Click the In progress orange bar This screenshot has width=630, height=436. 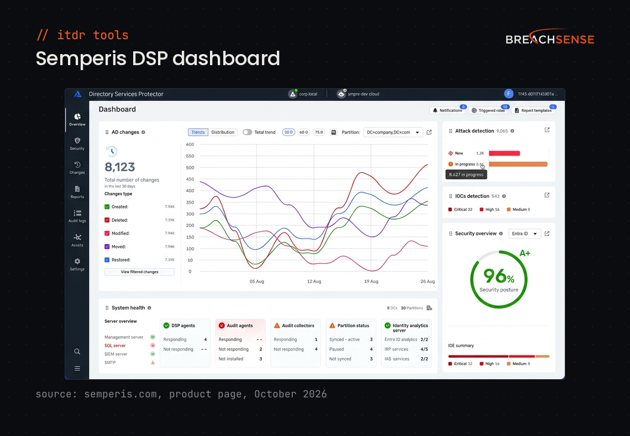click(518, 164)
